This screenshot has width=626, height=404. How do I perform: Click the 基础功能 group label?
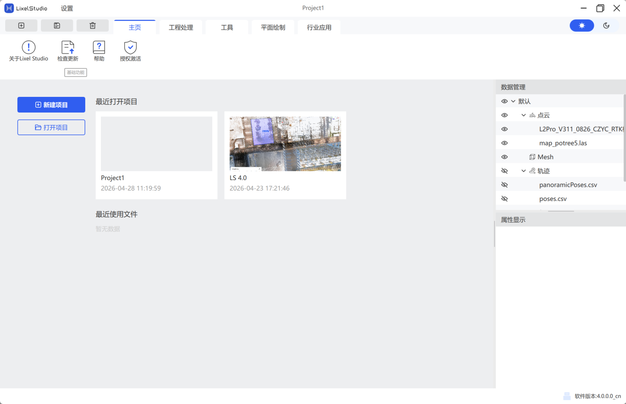pos(76,72)
